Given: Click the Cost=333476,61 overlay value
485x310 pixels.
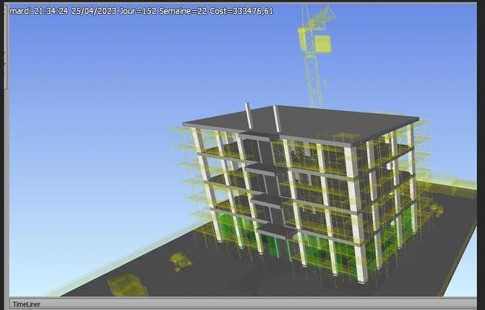Looking at the screenshot, I should [x=241, y=11].
